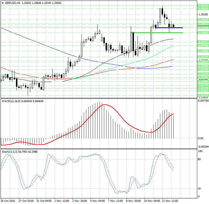
Task: Click the 1.21125 price level label
Action: [x=203, y=95]
